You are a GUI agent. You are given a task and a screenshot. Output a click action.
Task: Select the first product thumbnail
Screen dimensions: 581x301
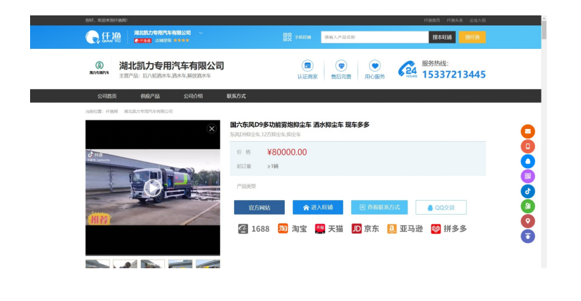click(x=98, y=264)
